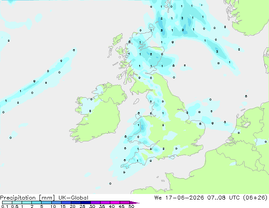This screenshot has height=208, width=269.
Task: Select the magenta swatch between 40 and 45
Action: [115, 202]
